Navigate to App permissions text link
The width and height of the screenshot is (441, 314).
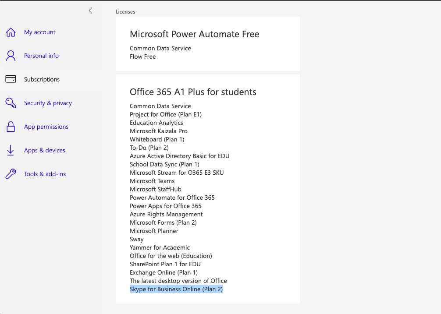(46, 127)
